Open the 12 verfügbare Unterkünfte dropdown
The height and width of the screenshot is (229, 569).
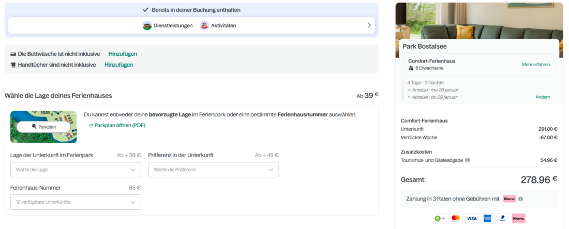pos(76,202)
